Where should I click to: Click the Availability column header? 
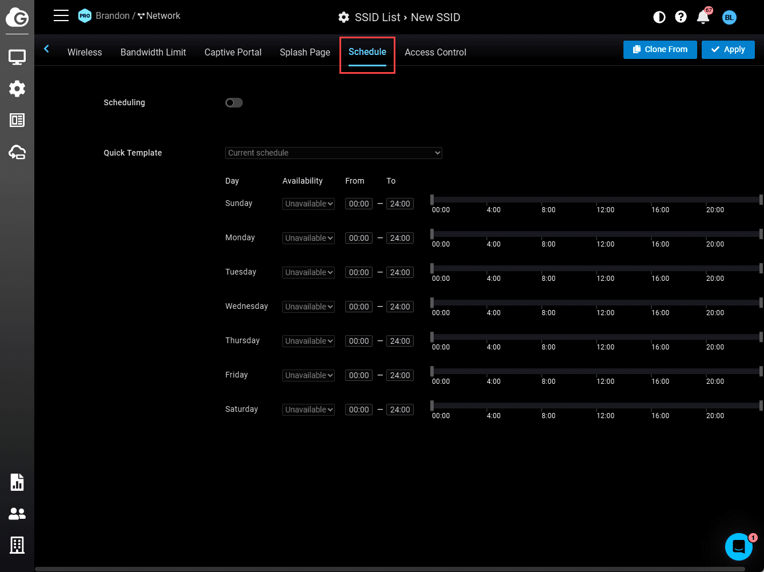pos(302,181)
